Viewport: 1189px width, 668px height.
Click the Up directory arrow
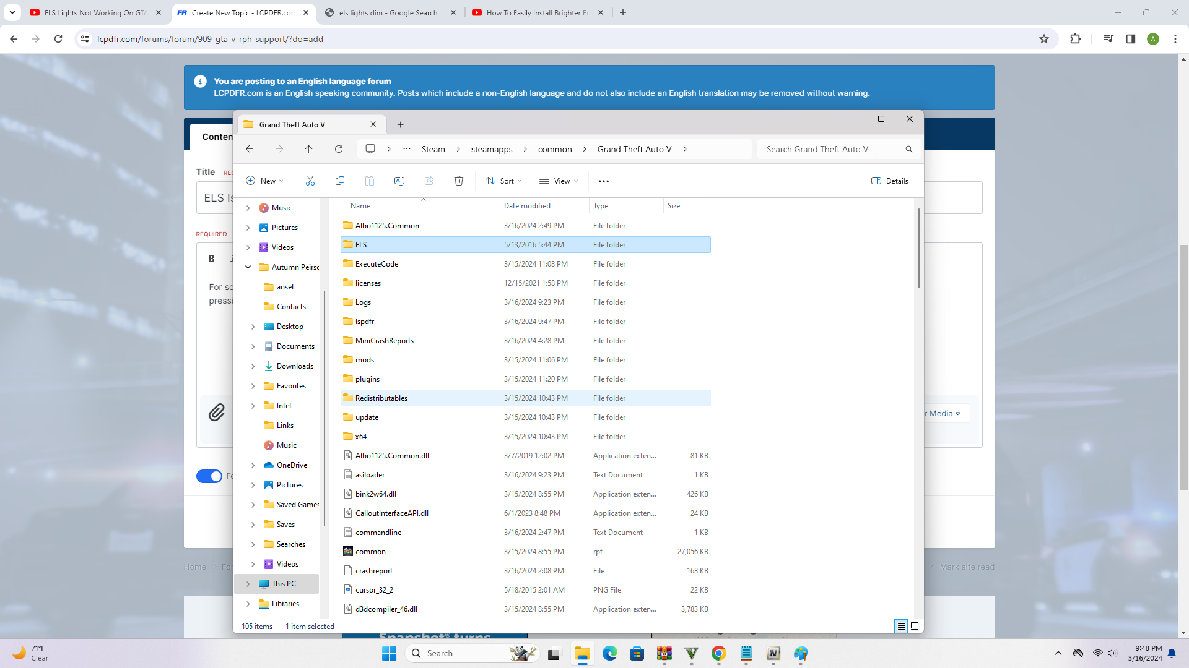point(308,149)
